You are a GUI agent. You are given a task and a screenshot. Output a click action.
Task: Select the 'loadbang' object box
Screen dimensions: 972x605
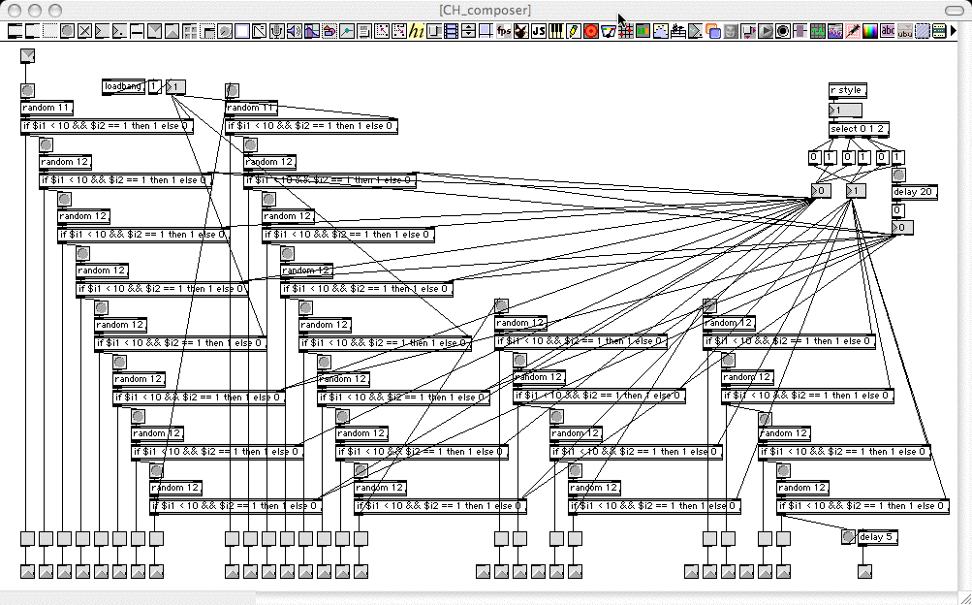pyautogui.click(x=123, y=87)
